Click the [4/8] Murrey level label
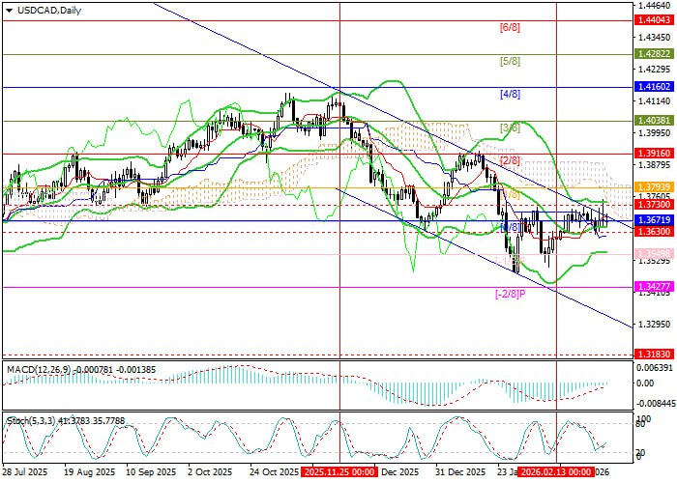Viewport: 677px width, 483px height. click(x=511, y=95)
